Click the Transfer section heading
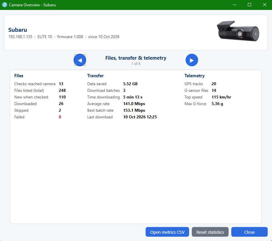This screenshot has height=241, width=272. click(95, 76)
